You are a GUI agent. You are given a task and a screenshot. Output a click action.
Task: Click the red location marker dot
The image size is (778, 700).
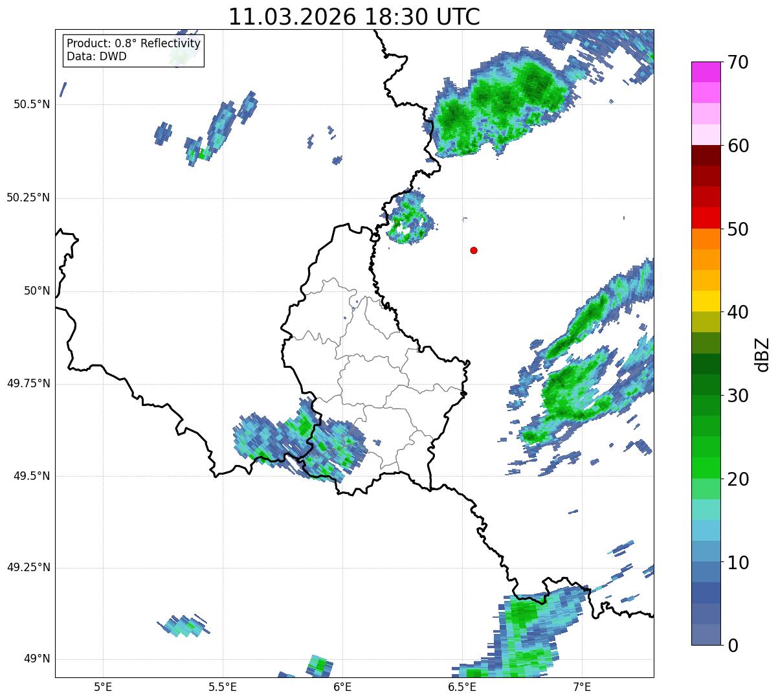tap(474, 250)
